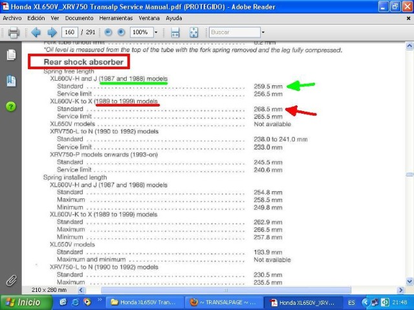Open the Archivo menu

[x=12, y=18]
